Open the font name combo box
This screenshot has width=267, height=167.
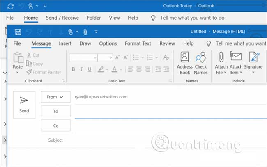click(83, 58)
